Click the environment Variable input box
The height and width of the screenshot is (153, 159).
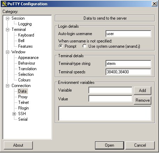110,90
